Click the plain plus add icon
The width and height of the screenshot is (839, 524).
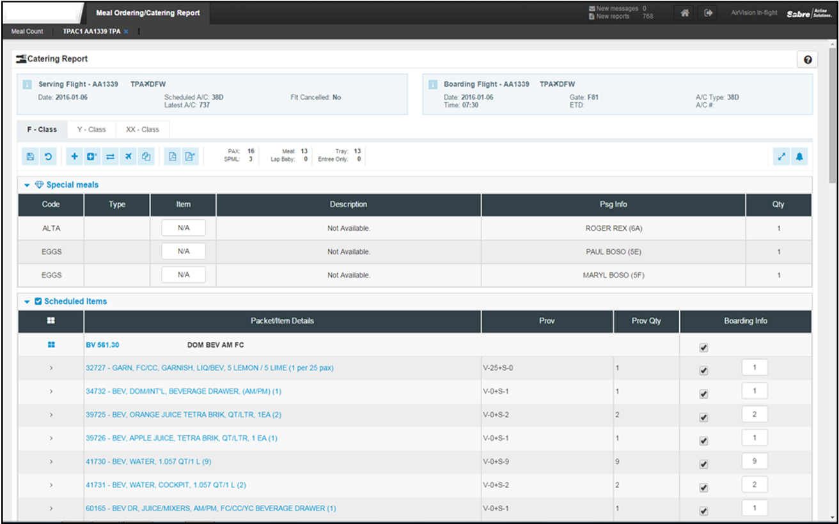click(x=74, y=157)
